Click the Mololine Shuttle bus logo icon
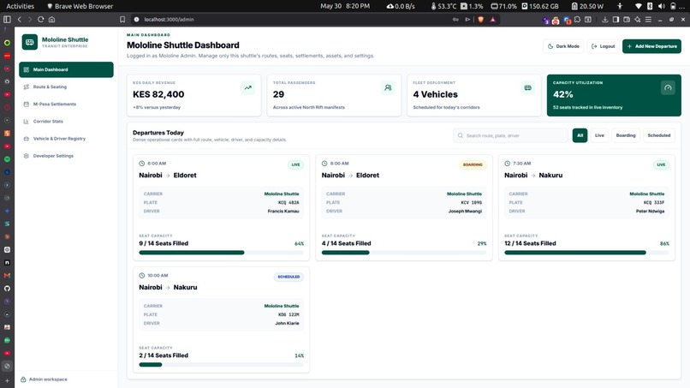690x388 pixels. tap(29, 42)
